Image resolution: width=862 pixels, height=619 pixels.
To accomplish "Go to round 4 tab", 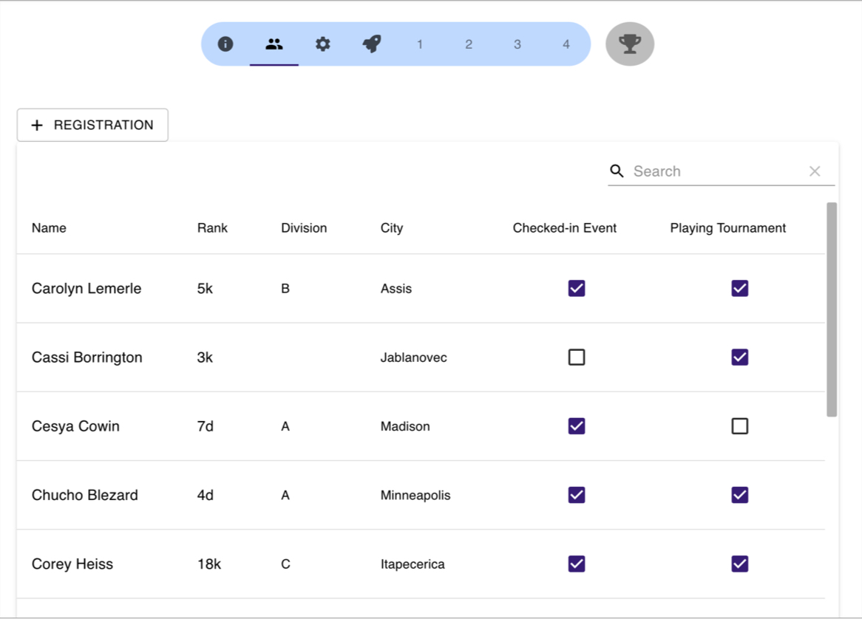I will [566, 44].
